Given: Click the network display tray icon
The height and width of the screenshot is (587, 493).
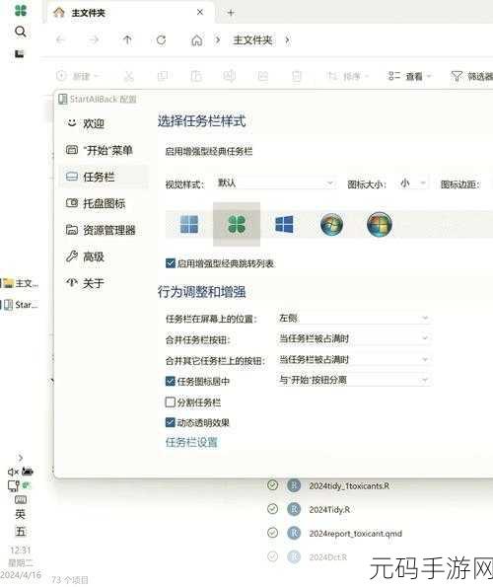Looking at the screenshot, I should (14, 486).
